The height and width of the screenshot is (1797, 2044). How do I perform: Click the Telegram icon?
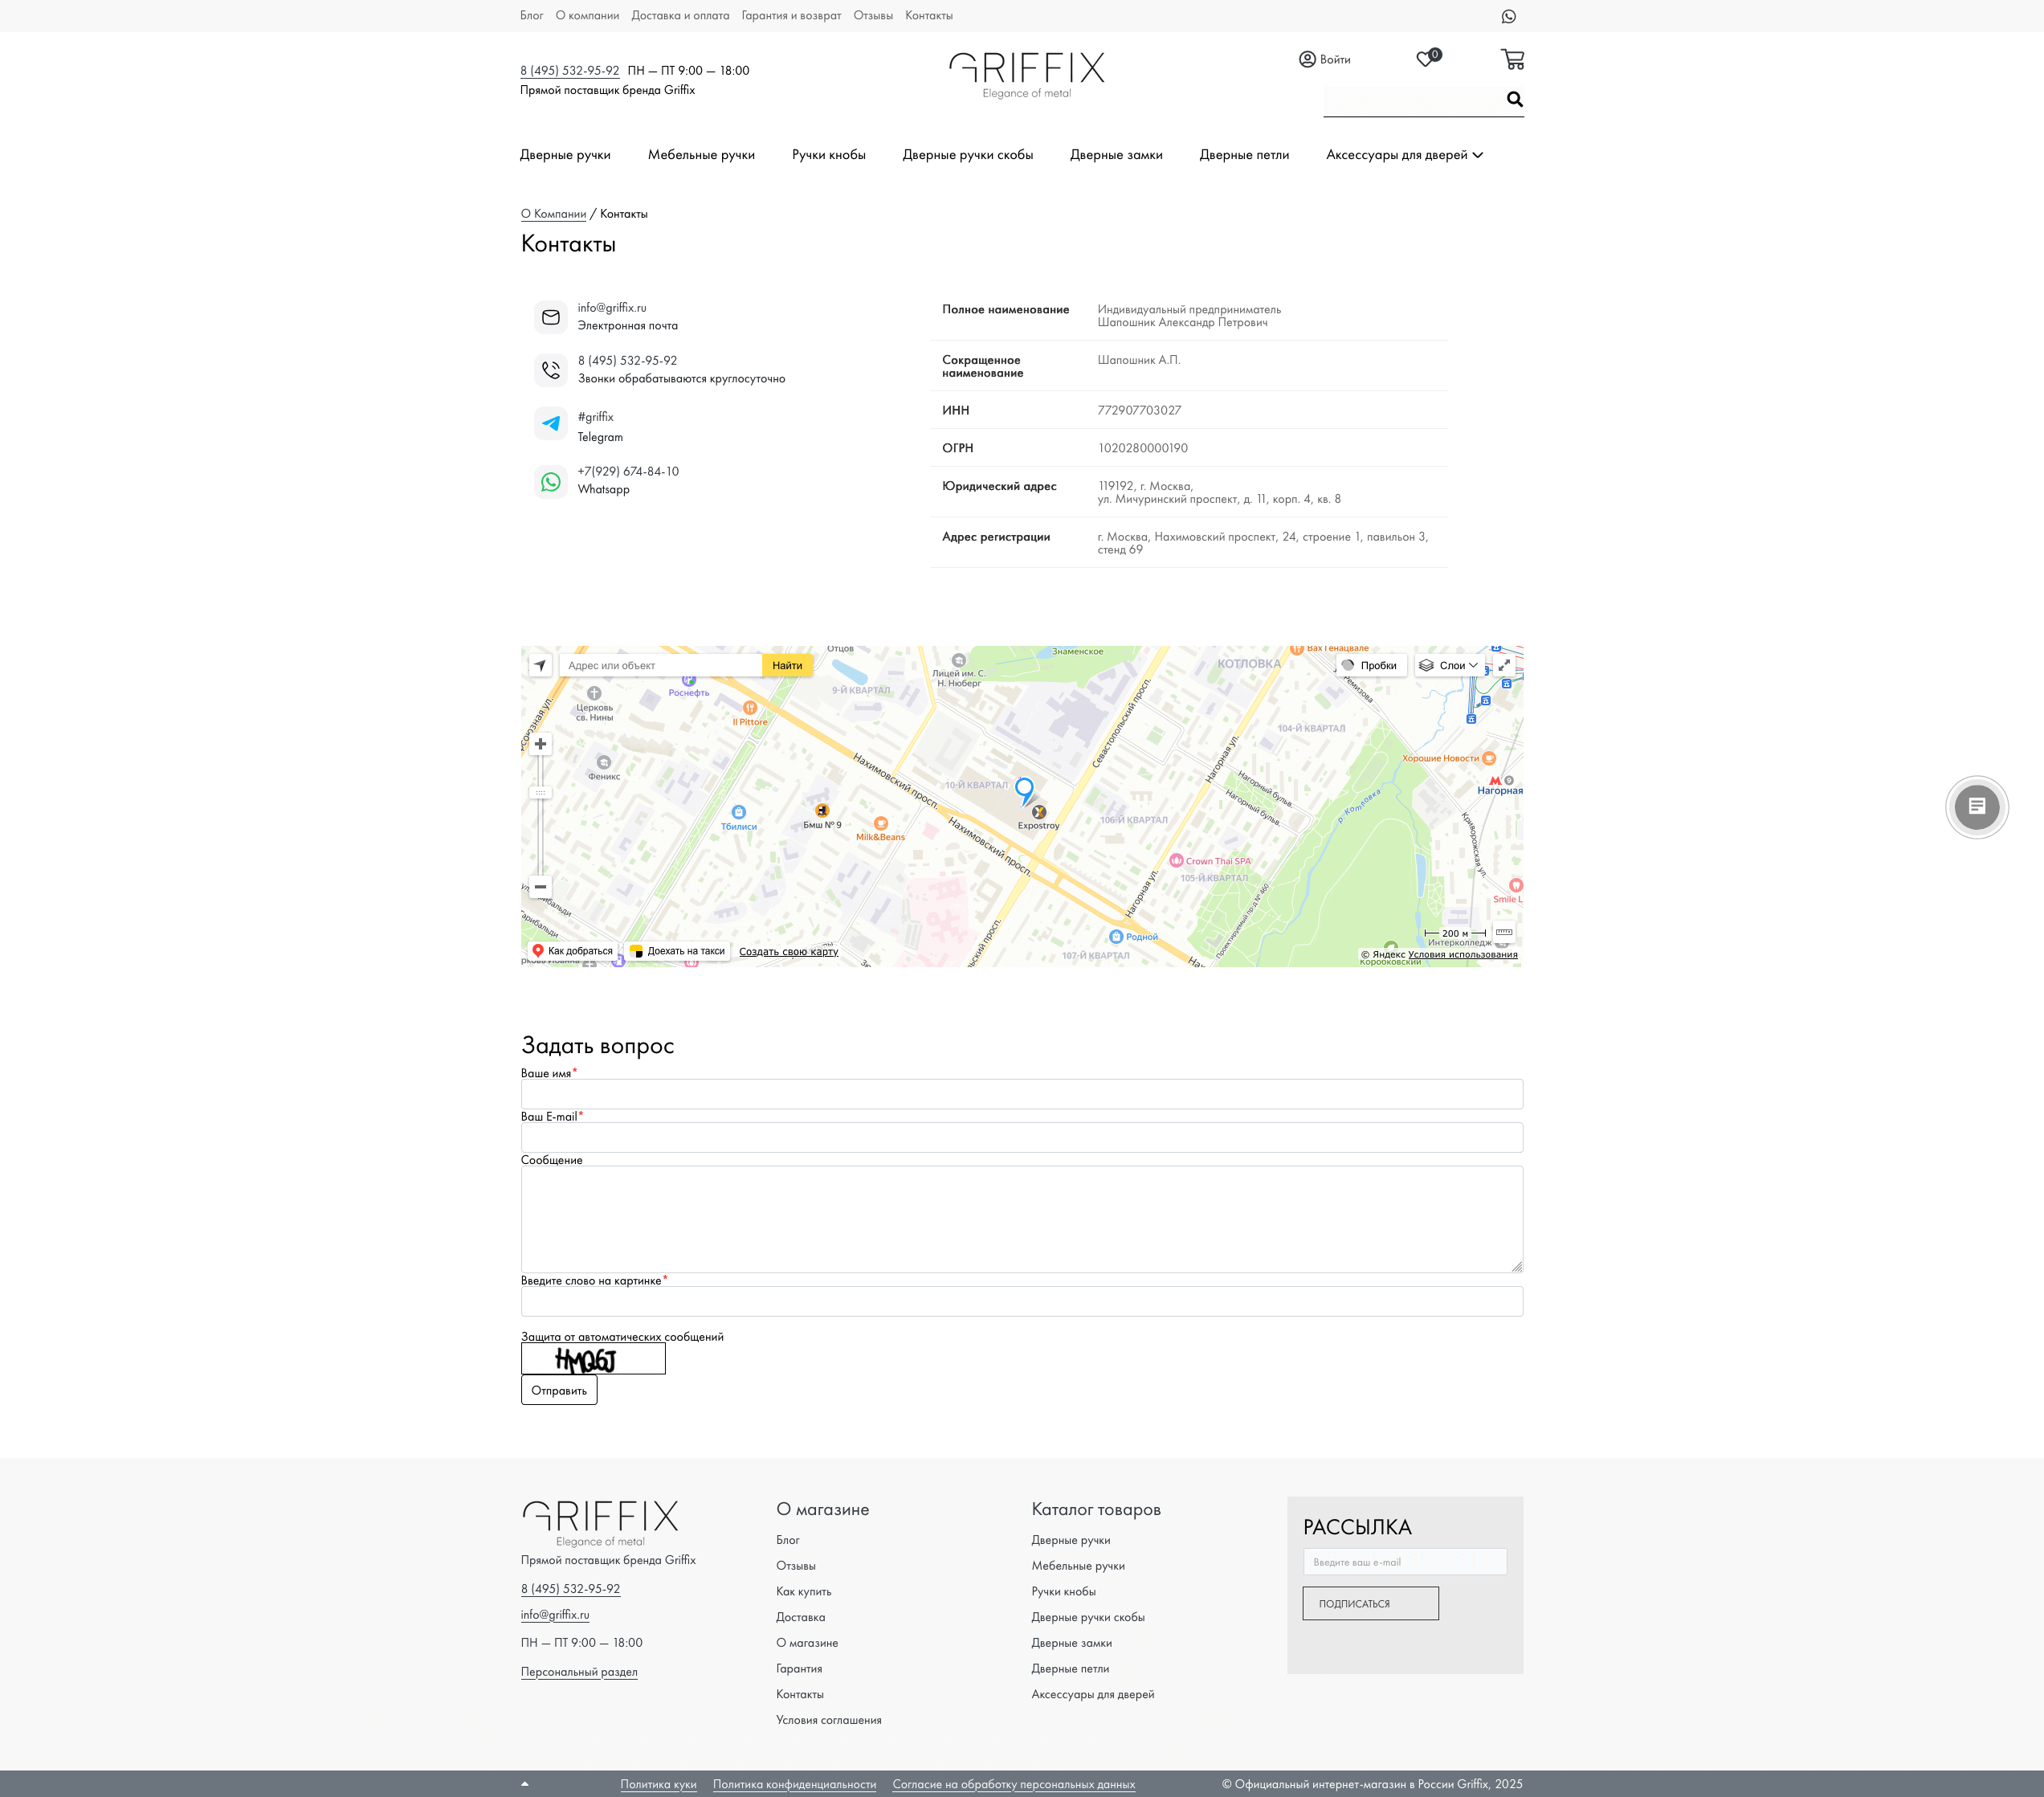[550, 423]
